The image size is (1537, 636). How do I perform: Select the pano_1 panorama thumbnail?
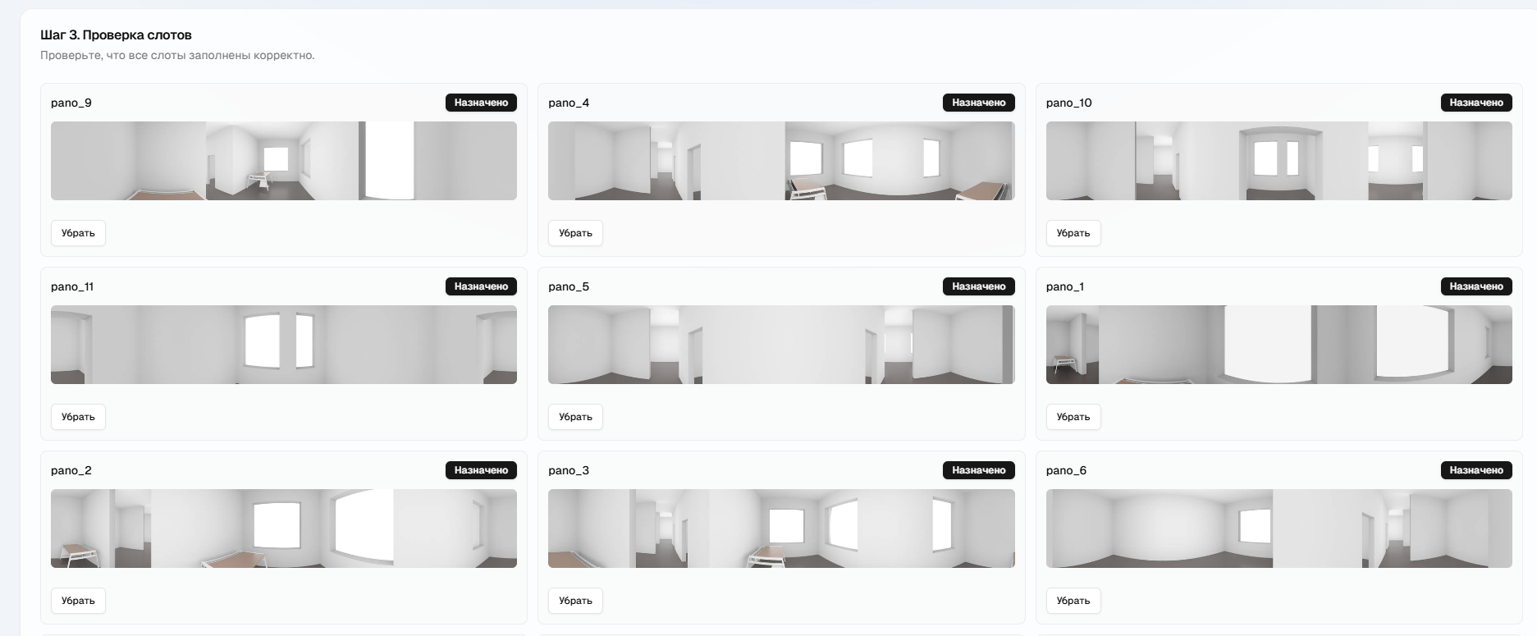[1279, 345]
